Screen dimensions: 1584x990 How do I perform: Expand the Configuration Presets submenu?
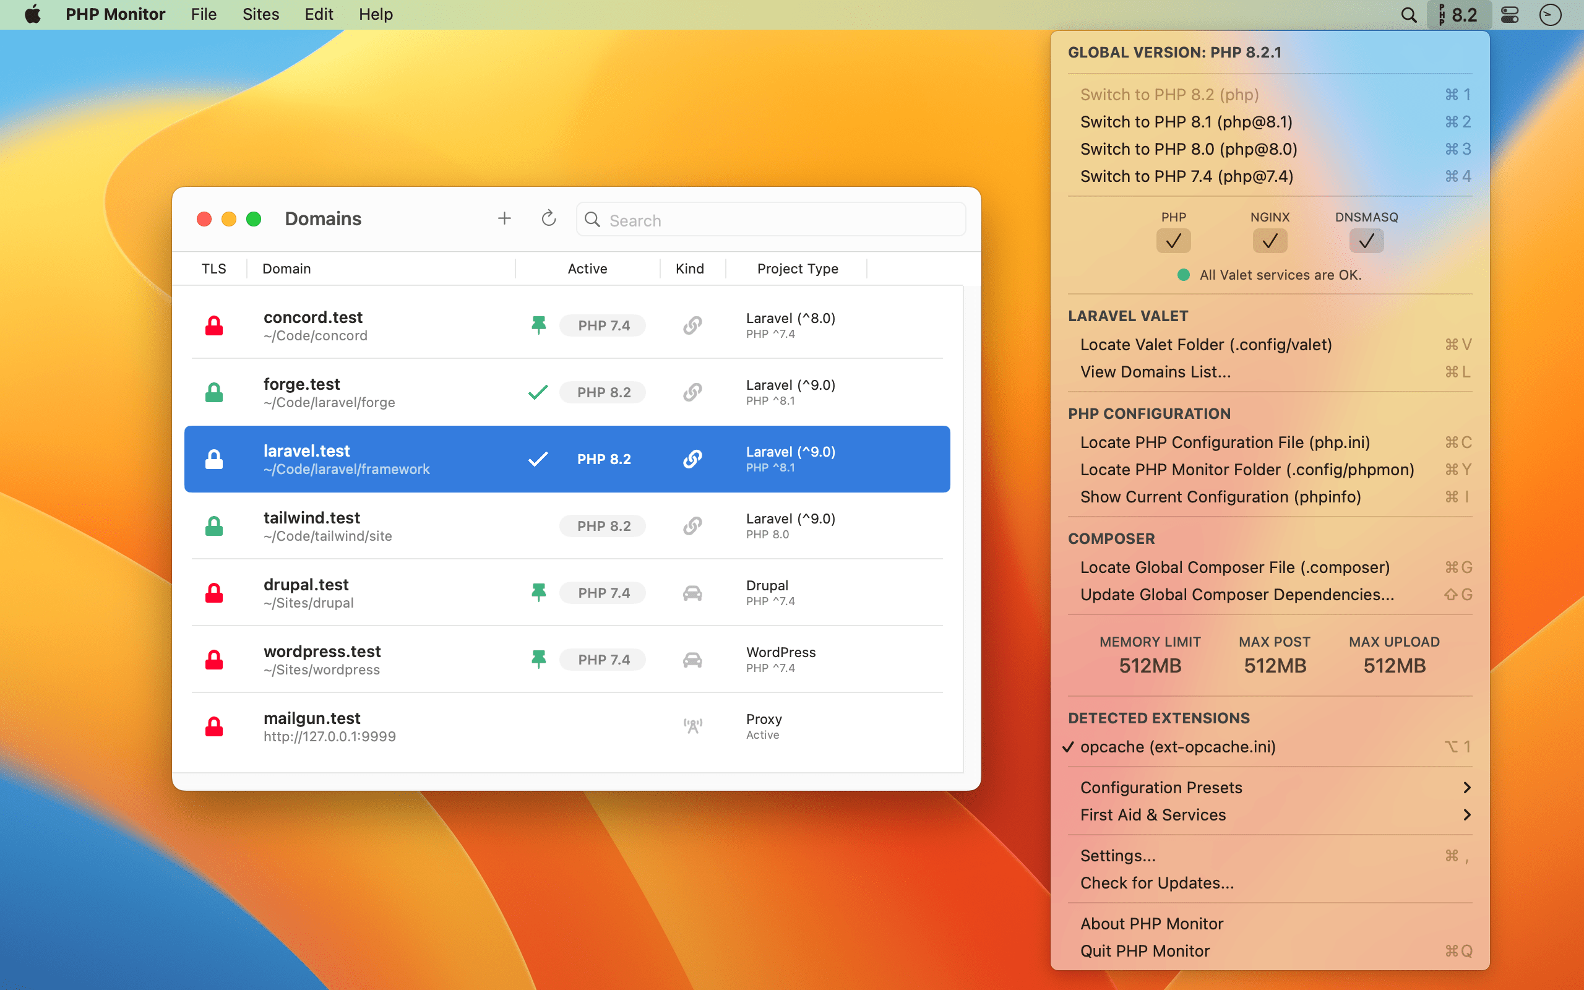click(1270, 787)
